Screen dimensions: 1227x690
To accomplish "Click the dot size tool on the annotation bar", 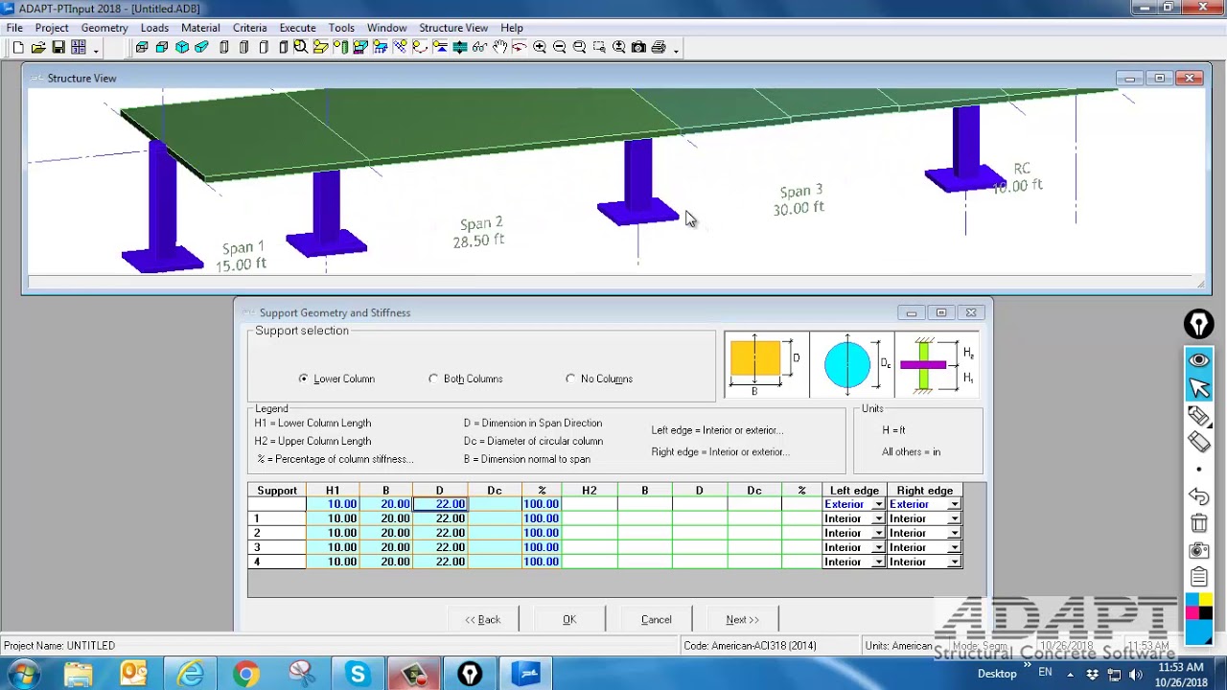I will click(x=1199, y=470).
